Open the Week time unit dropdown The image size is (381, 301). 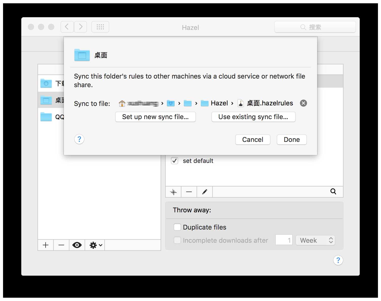315,240
